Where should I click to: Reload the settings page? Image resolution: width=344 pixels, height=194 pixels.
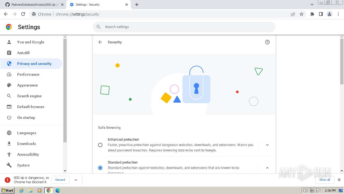click(x=23, y=14)
